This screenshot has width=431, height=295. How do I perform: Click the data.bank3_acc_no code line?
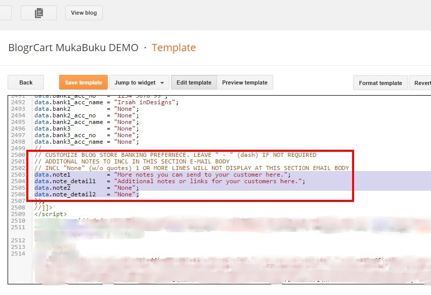pos(87,135)
